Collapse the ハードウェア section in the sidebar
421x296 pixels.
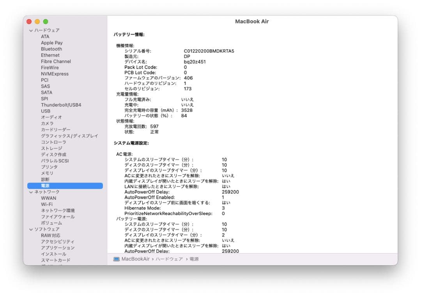coord(30,30)
